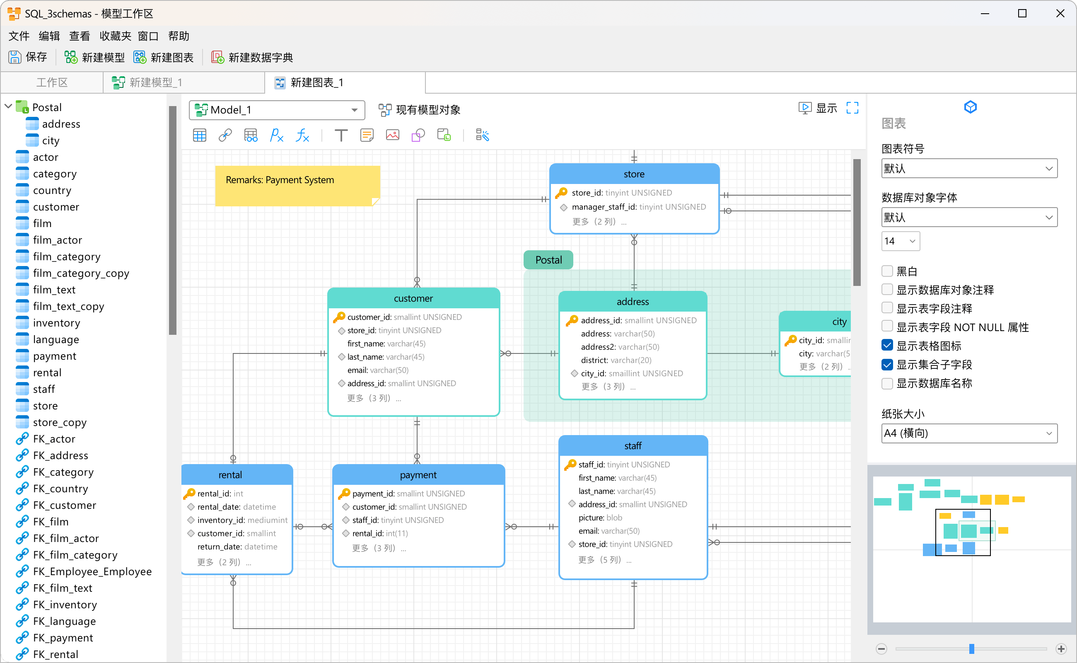
Task: Select the image insert tool
Action: (x=392, y=135)
